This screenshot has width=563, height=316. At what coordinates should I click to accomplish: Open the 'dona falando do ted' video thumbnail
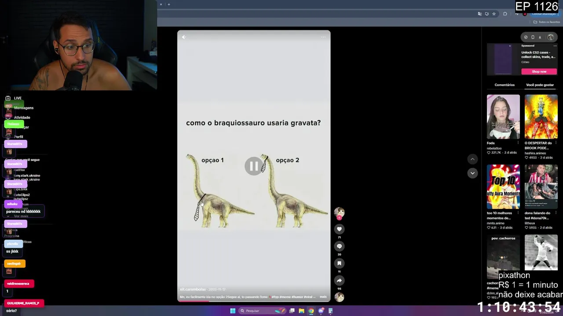click(x=541, y=187)
